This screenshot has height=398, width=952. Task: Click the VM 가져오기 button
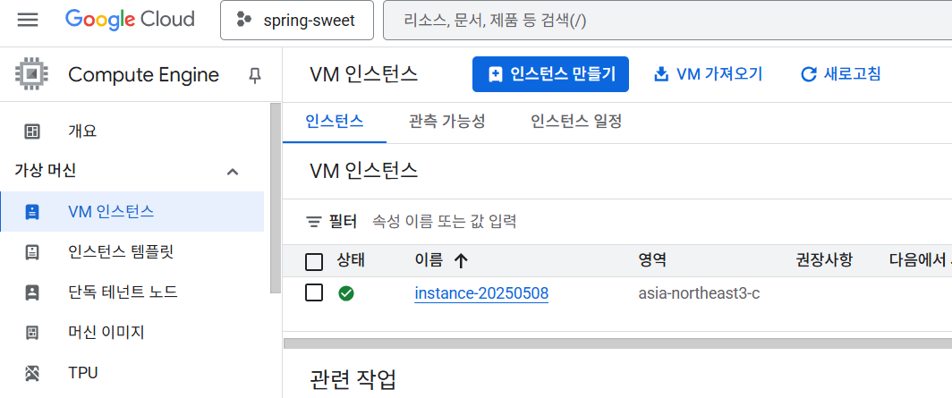point(708,74)
